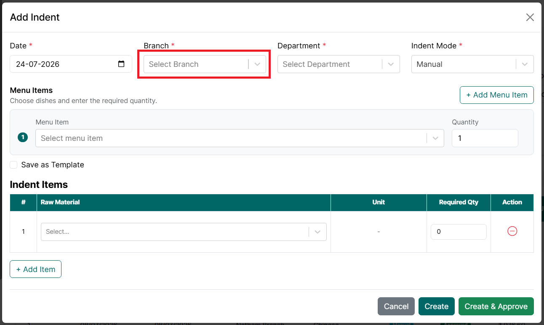The height and width of the screenshot is (325, 544).
Task: Click the Create button
Action: 437,307
